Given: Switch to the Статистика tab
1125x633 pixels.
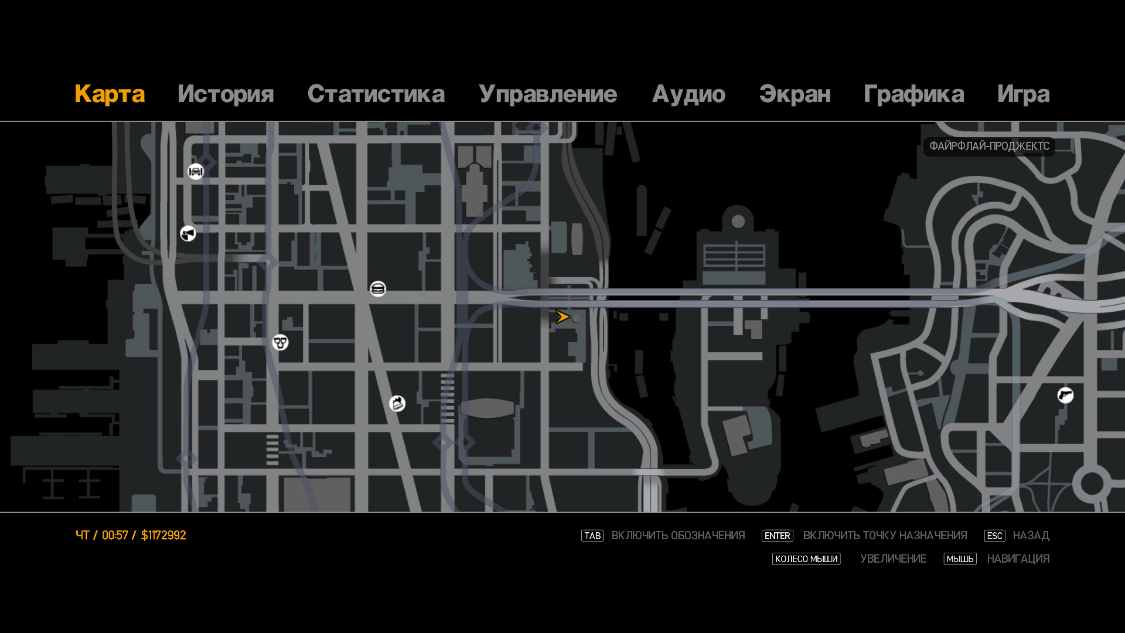Looking at the screenshot, I should (376, 94).
